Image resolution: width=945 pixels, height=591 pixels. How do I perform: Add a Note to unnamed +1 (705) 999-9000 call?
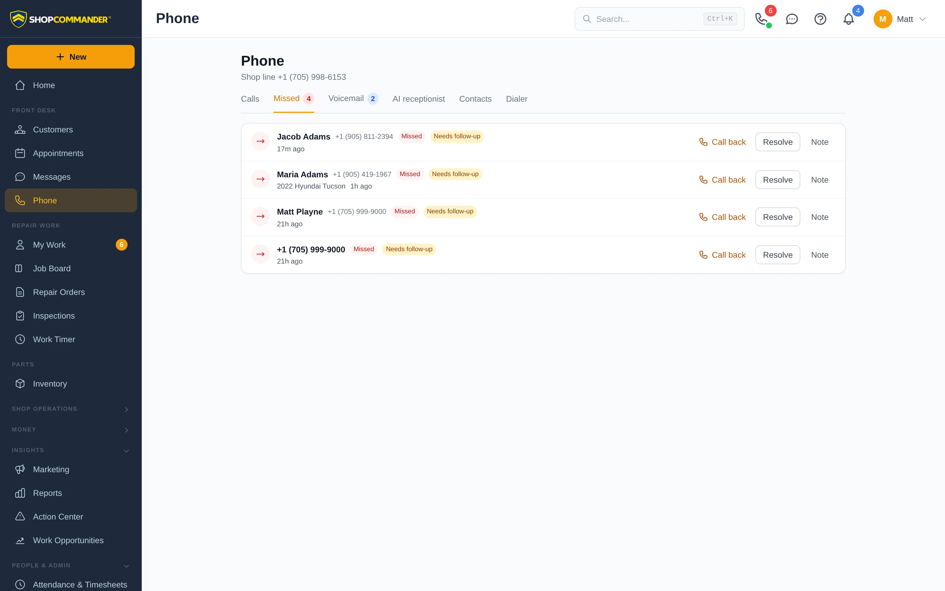[x=820, y=255]
